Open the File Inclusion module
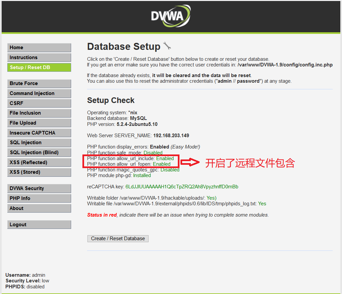The image size is (342, 294). pos(39,113)
